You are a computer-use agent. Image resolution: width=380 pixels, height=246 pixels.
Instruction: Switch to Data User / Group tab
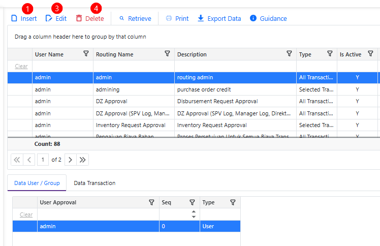pos(37,183)
